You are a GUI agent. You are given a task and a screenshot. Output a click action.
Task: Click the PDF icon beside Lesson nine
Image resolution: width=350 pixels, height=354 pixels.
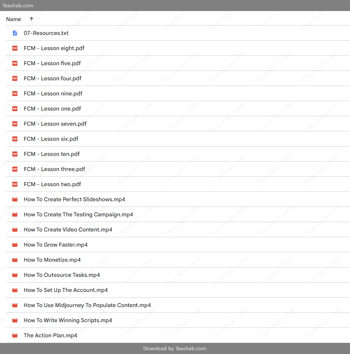tap(15, 94)
